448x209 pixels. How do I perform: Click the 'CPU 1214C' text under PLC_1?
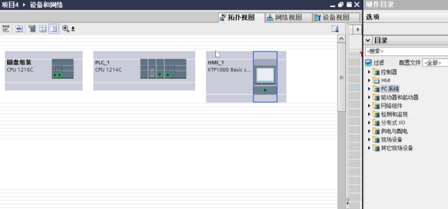(108, 70)
